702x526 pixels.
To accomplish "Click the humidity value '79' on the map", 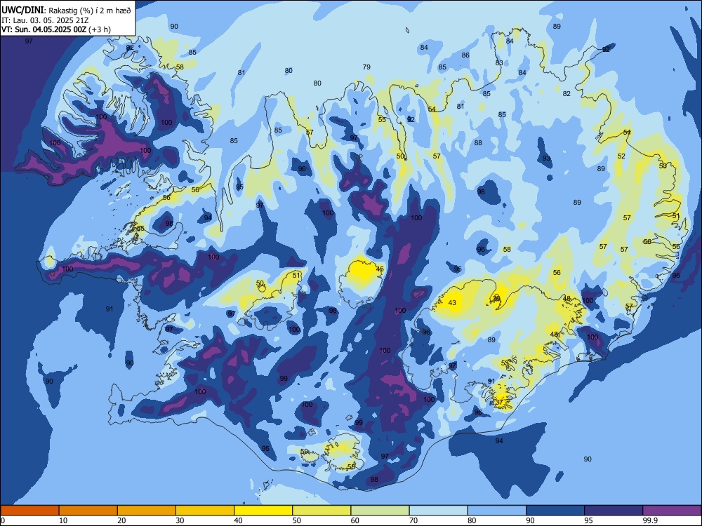I will pyautogui.click(x=366, y=67).
